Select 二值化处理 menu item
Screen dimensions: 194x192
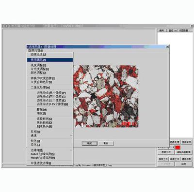click(x=50, y=88)
